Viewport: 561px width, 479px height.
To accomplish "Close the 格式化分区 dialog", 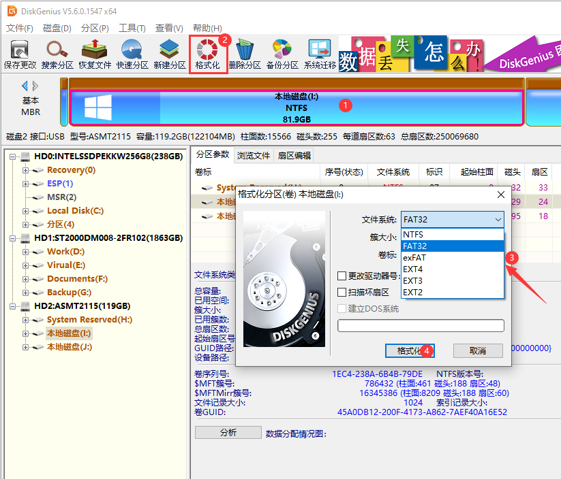I will pos(501,195).
